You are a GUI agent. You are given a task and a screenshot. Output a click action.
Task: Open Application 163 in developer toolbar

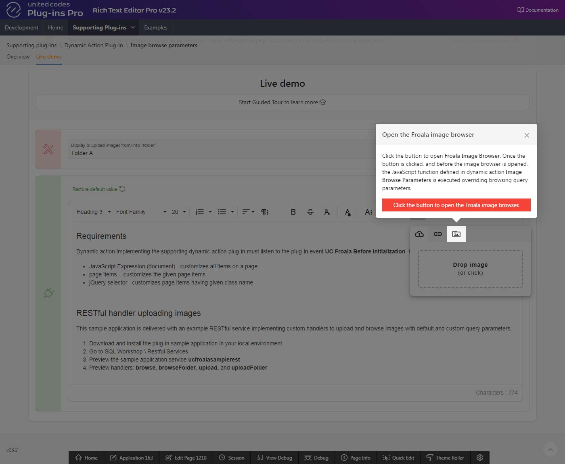[132, 458]
